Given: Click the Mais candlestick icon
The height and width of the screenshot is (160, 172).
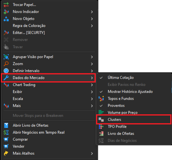Looking at the screenshot, I should (x=6, y=106).
